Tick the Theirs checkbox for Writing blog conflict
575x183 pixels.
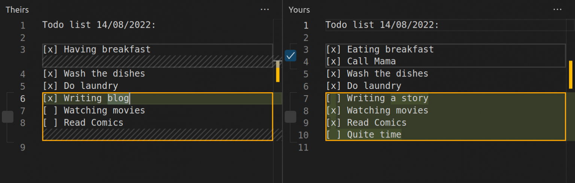(x=7, y=117)
